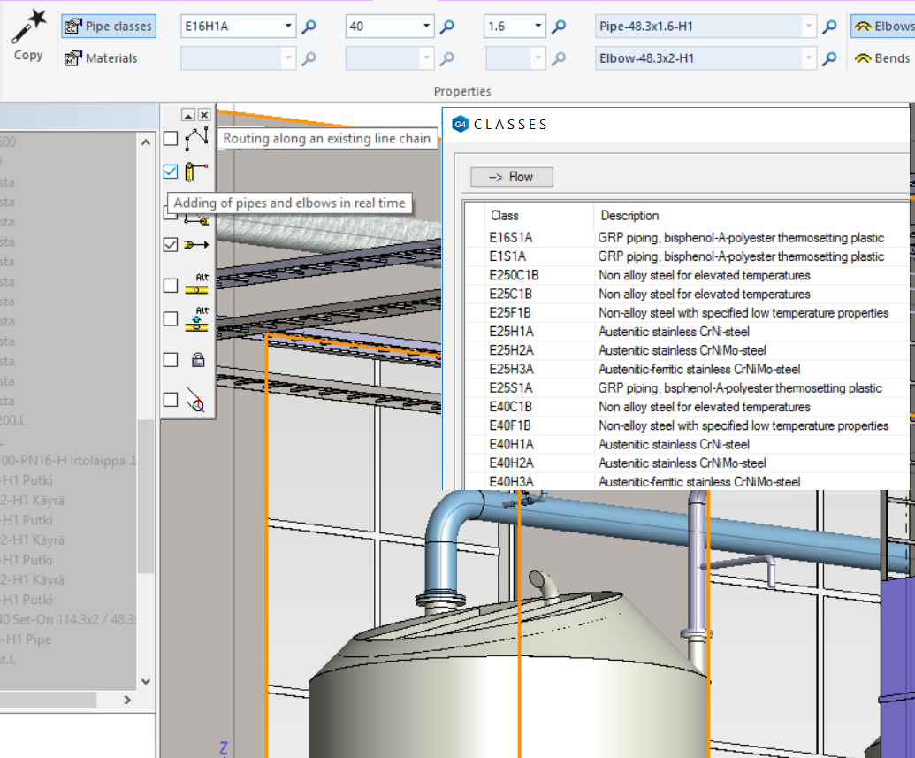Close the floating routing options panel
The height and width of the screenshot is (758, 915).
(204, 115)
